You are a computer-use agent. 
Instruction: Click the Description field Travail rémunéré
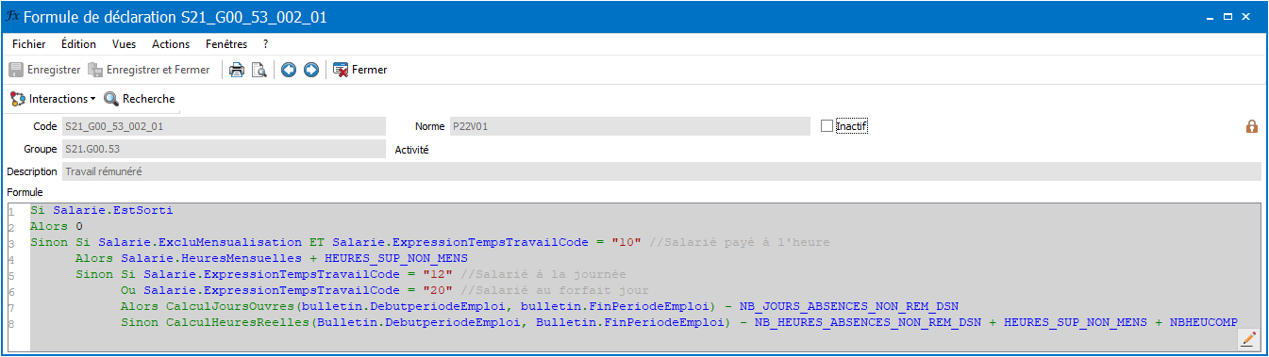(661, 171)
